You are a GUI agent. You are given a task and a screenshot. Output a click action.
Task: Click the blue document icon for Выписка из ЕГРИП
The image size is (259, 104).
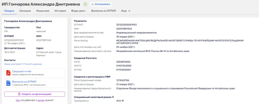pos(8,83)
